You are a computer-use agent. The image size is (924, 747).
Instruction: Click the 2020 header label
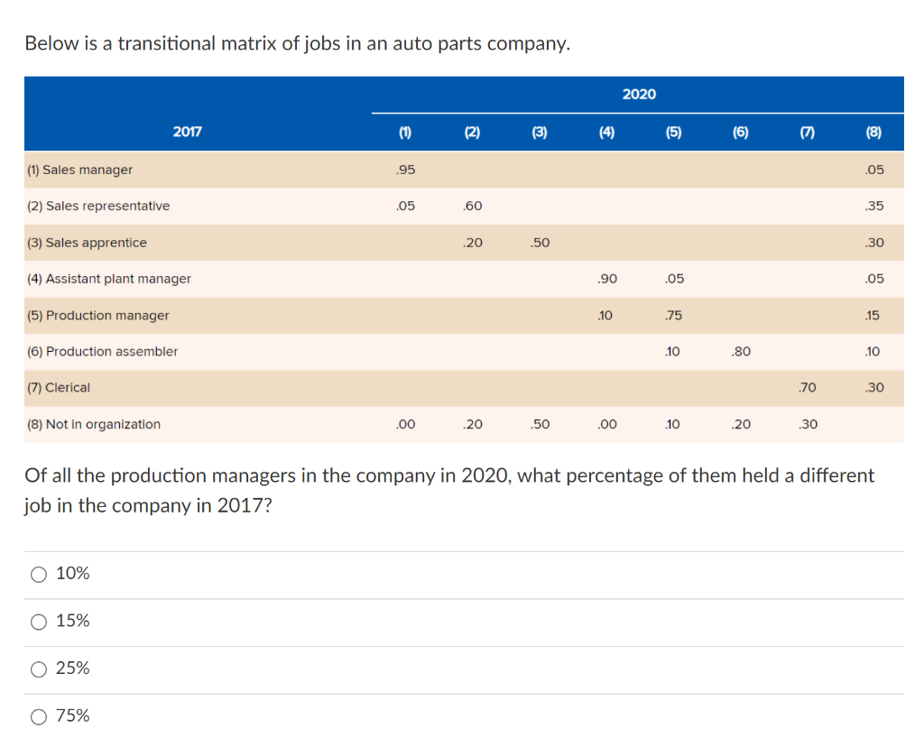tap(640, 94)
